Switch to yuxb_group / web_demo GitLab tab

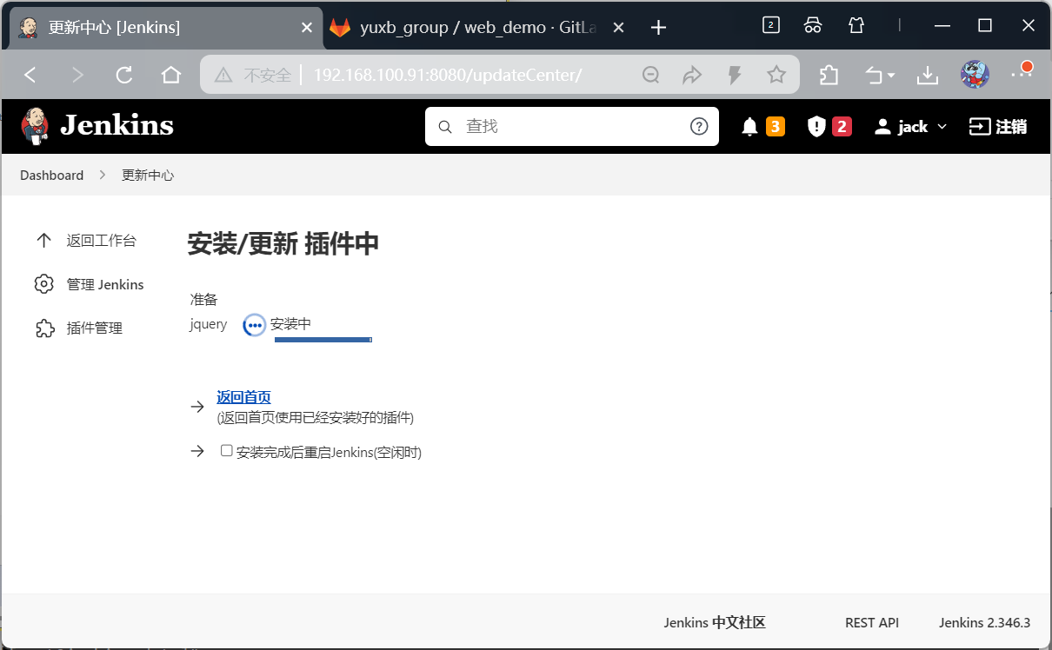pos(478,28)
